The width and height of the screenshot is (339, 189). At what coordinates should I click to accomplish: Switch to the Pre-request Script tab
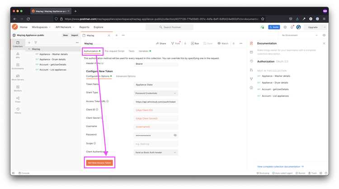pos(114,51)
